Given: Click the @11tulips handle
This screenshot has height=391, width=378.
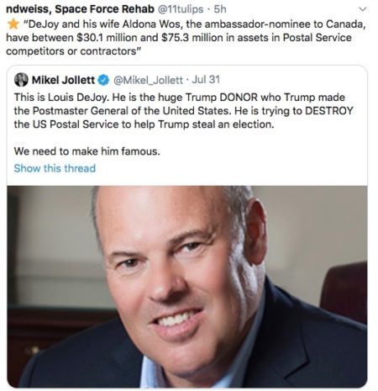Looking at the screenshot, I should coord(181,9).
